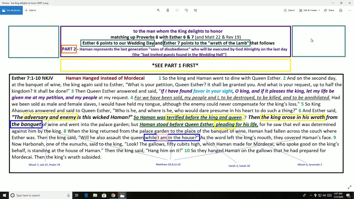Click the Add to button
This screenshot has height=199, width=354.
point(30,10)
